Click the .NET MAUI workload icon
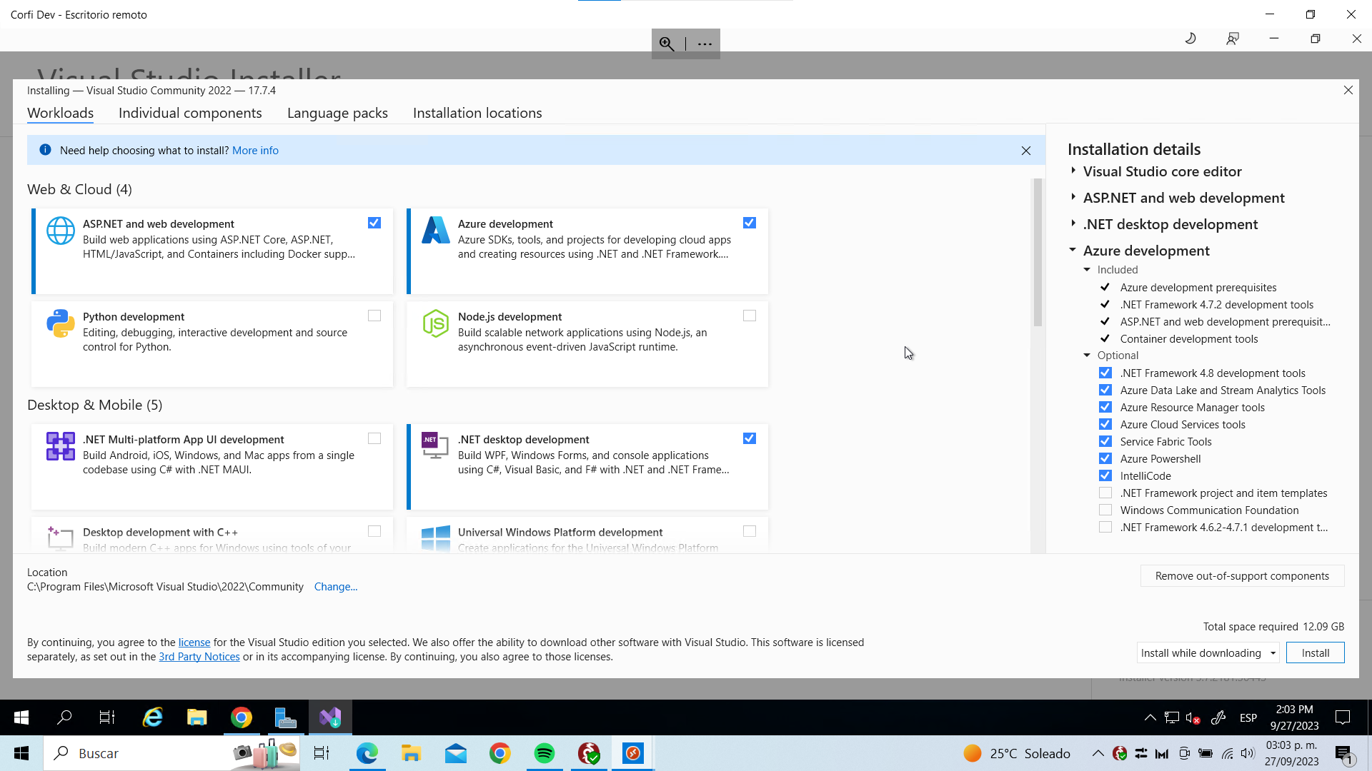The height and width of the screenshot is (771, 1372). pyautogui.click(x=61, y=446)
